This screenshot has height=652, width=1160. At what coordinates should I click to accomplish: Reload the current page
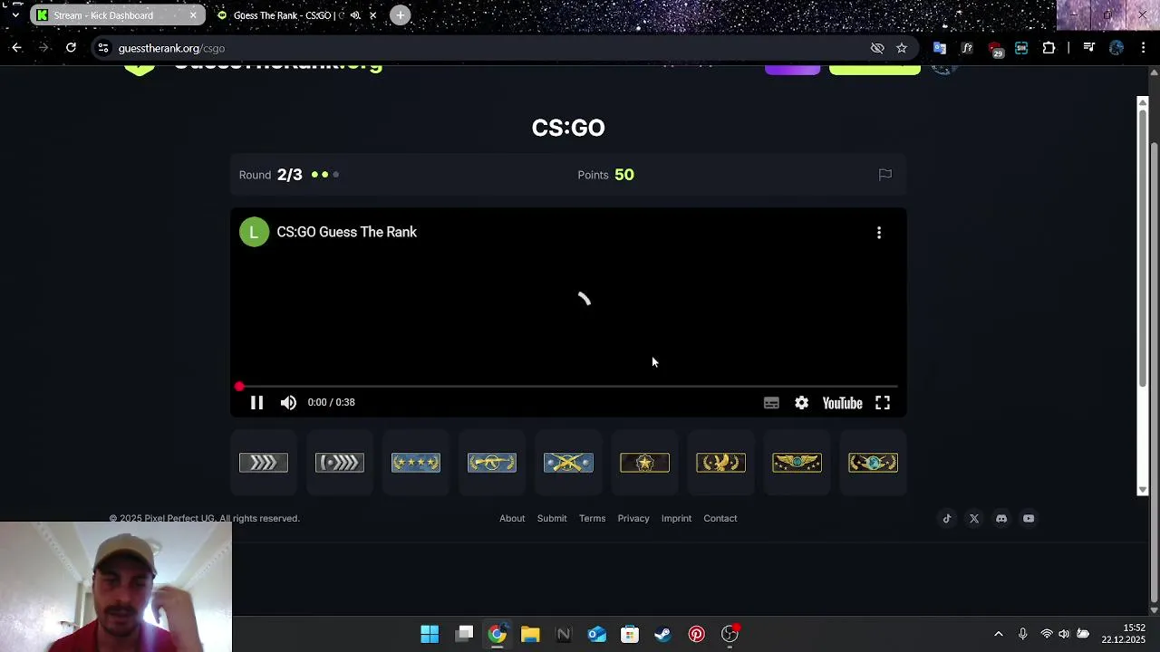[71, 48]
